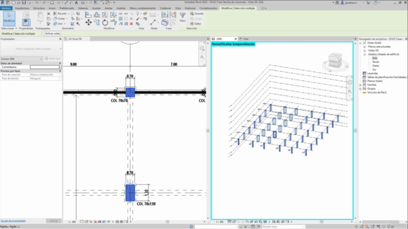The height and width of the screenshot is (229, 408).
Task: Open the Modelo base dropdown in status bar
Action: tap(283, 226)
